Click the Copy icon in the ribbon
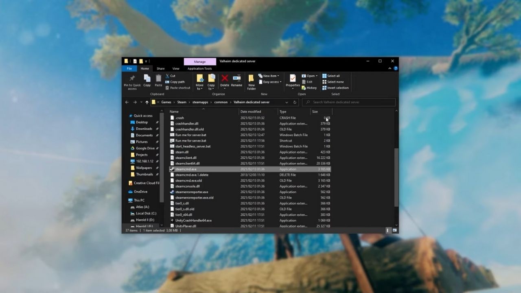 tap(147, 79)
